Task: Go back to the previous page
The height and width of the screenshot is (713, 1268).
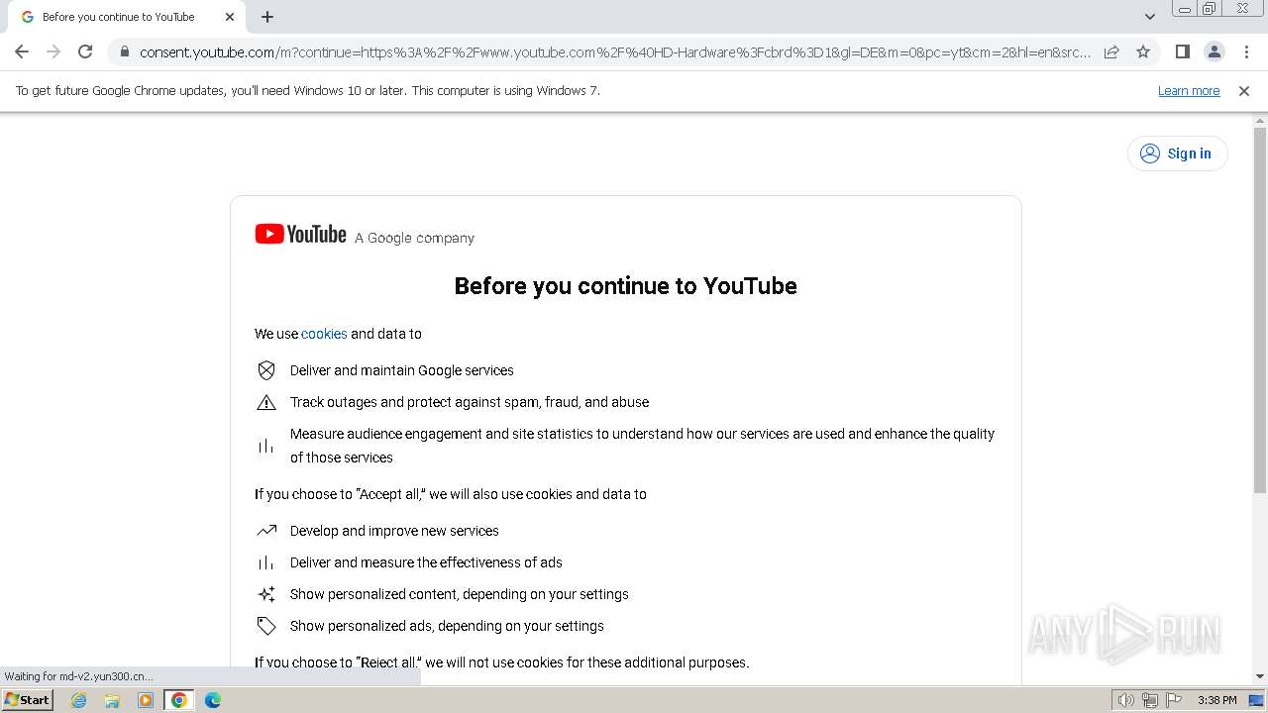Action: coord(22,51)
